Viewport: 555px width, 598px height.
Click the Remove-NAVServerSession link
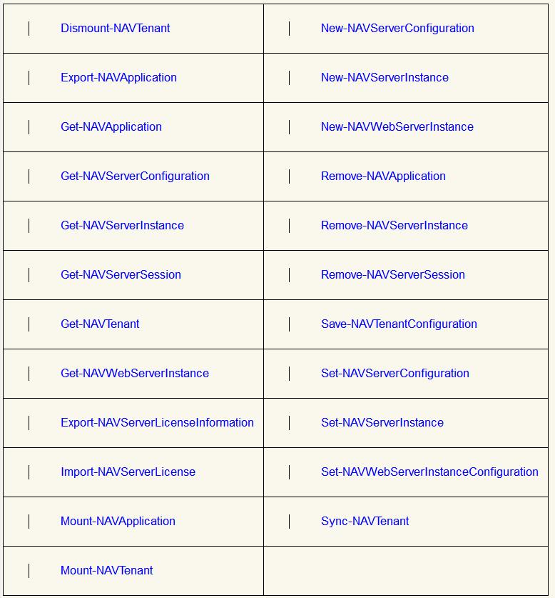[392, 275]
